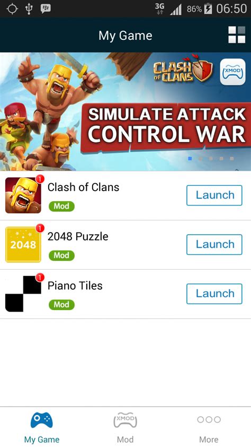Launch Piano Tiles
Image resolution: width=251 pixels, height=447 pixels.
coord(214,294)
